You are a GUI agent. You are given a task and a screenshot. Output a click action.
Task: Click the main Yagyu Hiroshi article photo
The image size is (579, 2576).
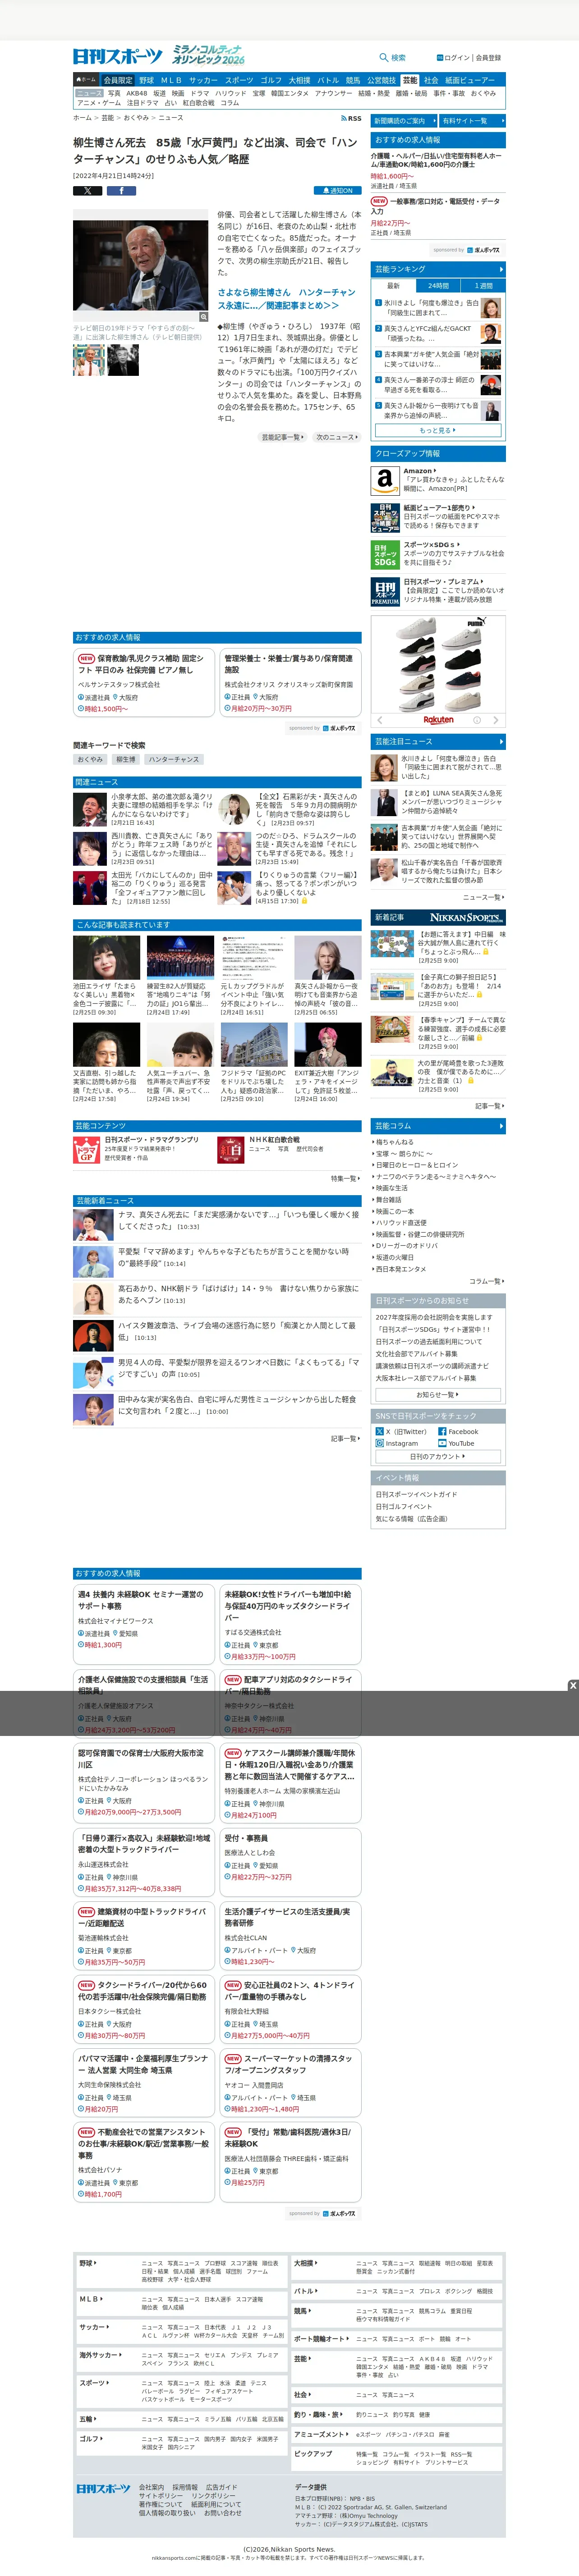coord(140,265)
